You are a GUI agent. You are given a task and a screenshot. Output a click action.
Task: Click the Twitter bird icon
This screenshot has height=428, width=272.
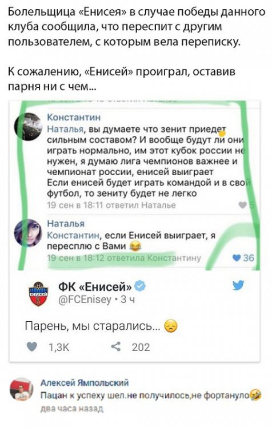click(238, 286)
